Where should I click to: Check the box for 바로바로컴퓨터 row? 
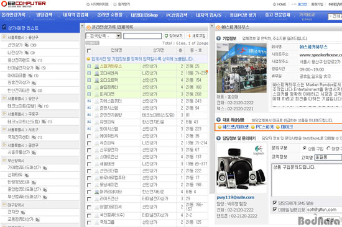pyautogui.click(x=89, y=178)
